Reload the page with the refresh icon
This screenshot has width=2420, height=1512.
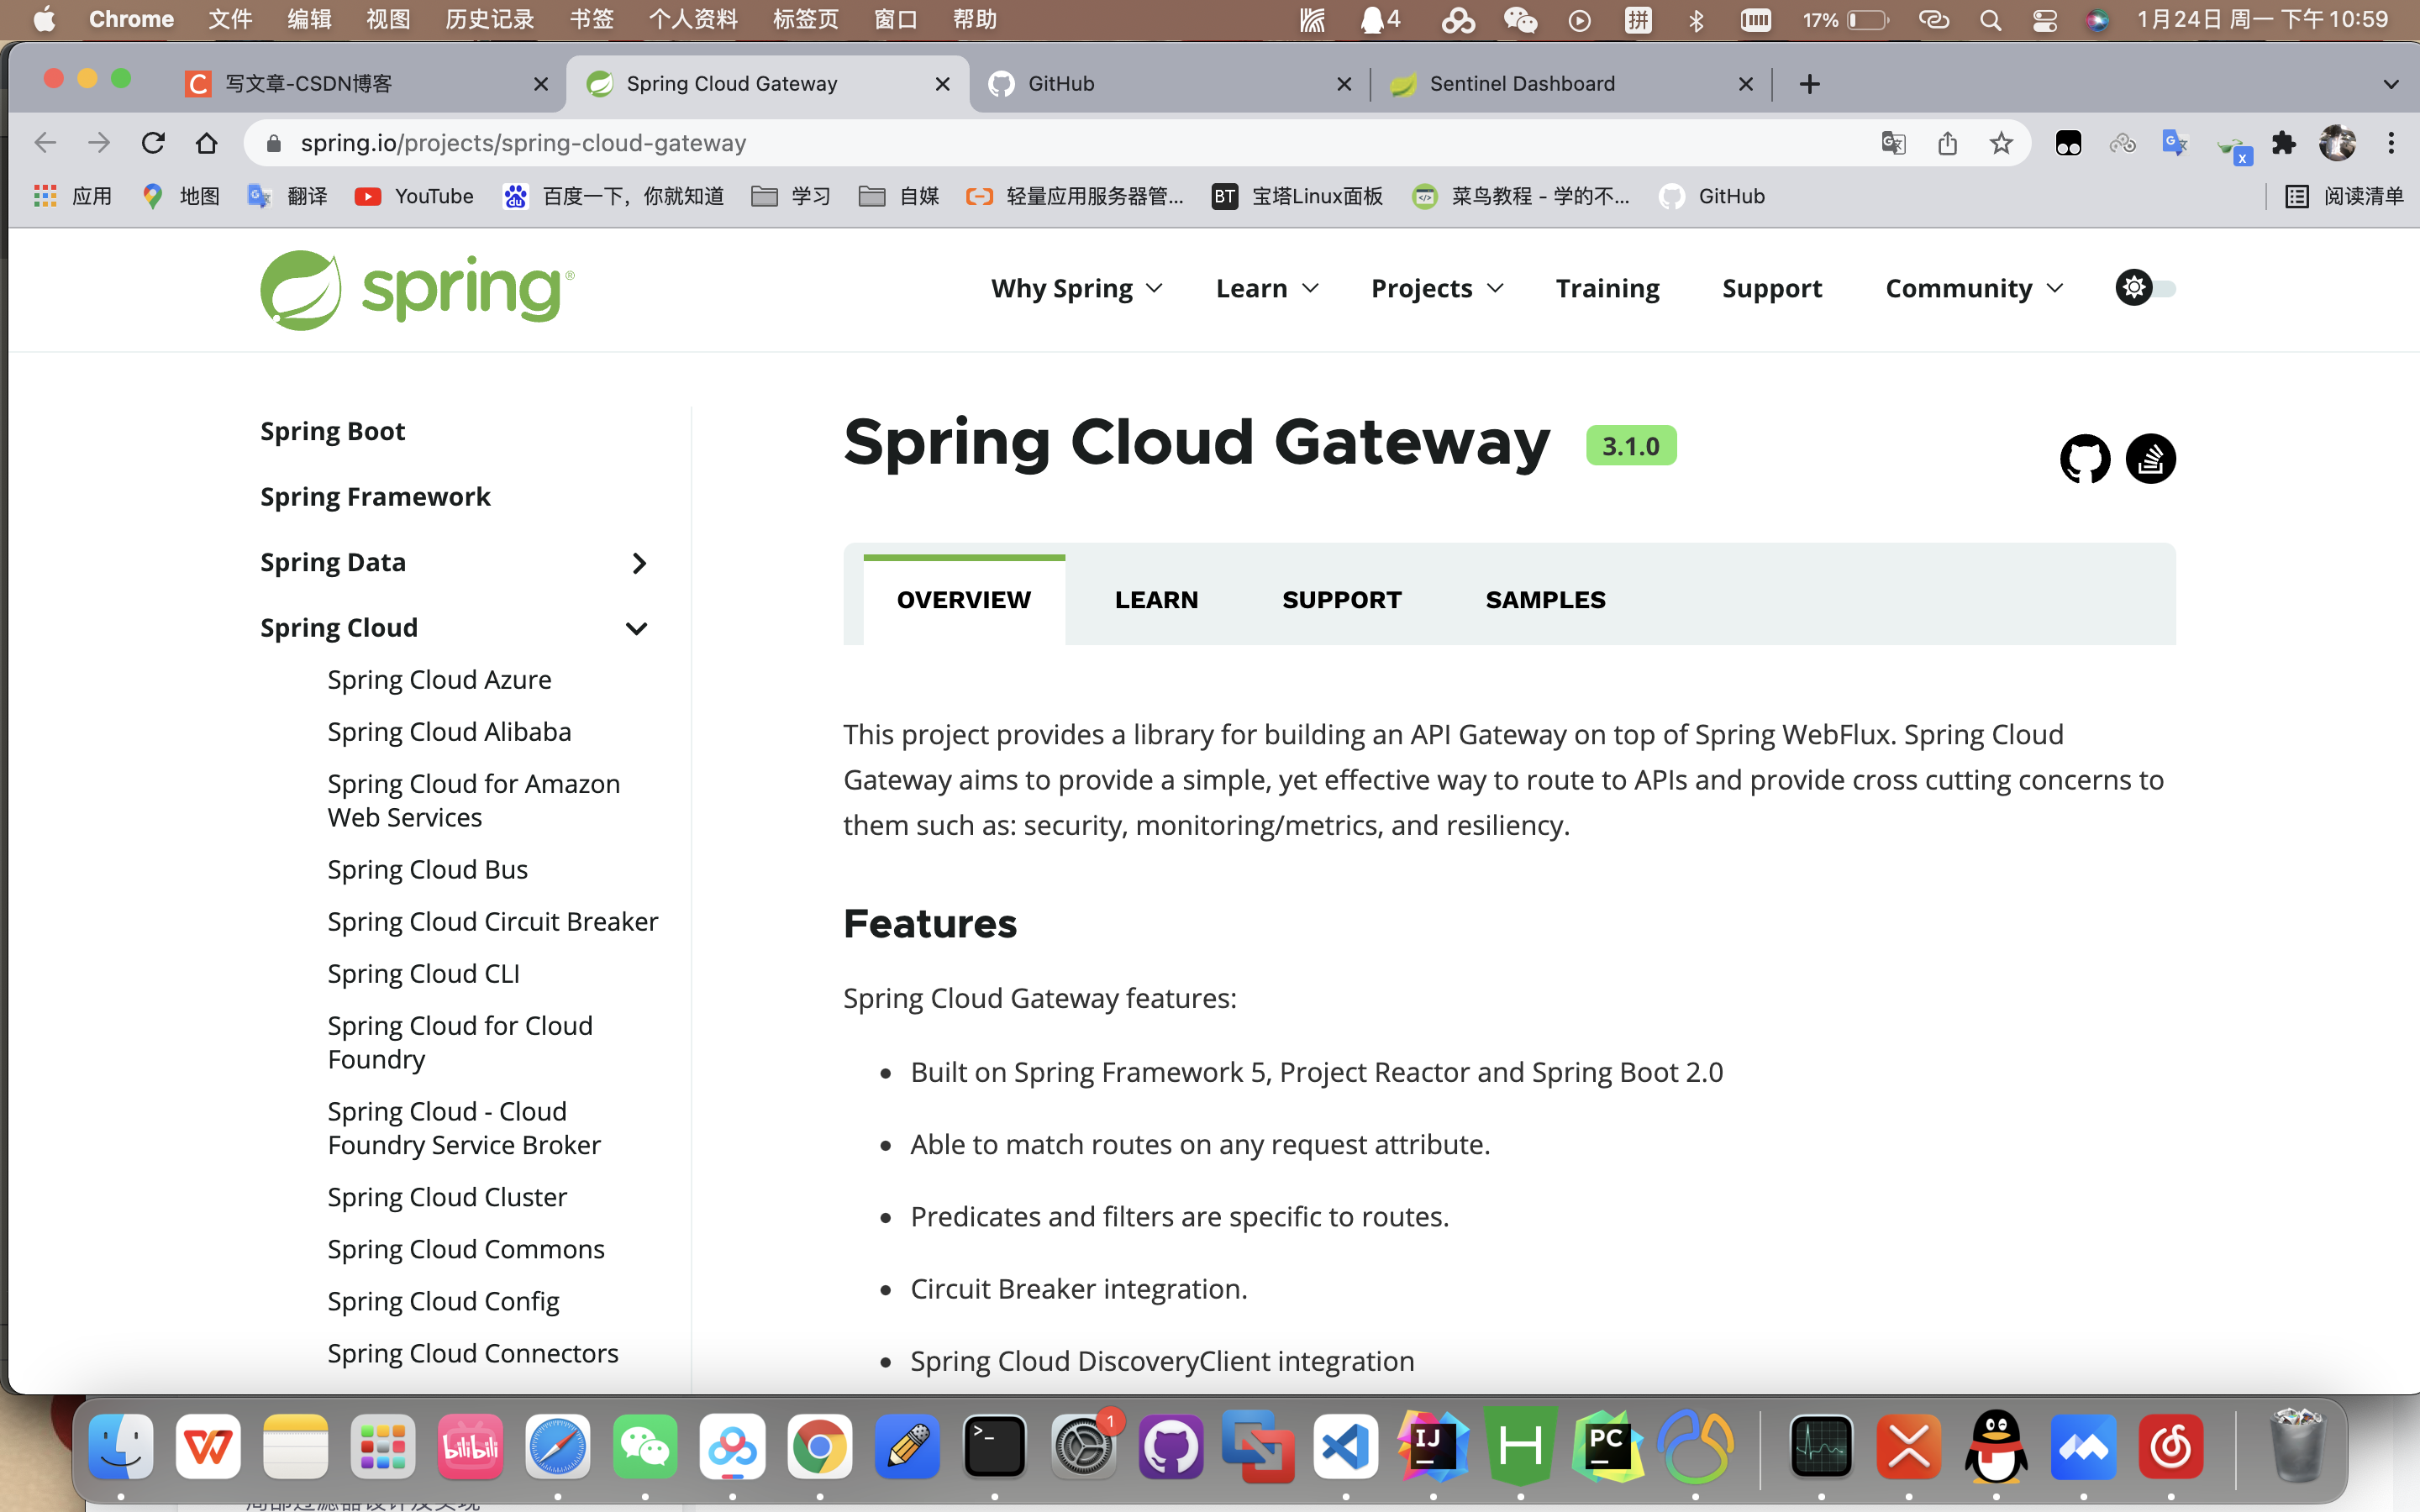click(x=153, y=143)
